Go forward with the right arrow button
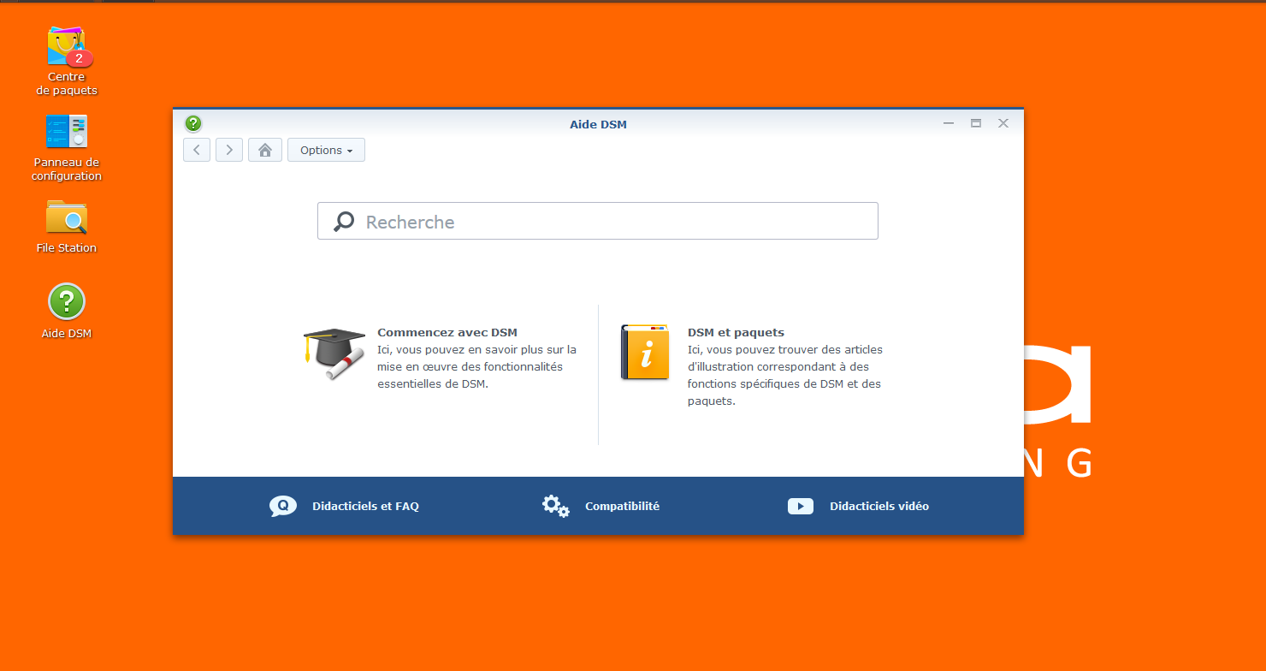Image resolution: width=1266 pixels, height=671 pixels. coord(229,150)
